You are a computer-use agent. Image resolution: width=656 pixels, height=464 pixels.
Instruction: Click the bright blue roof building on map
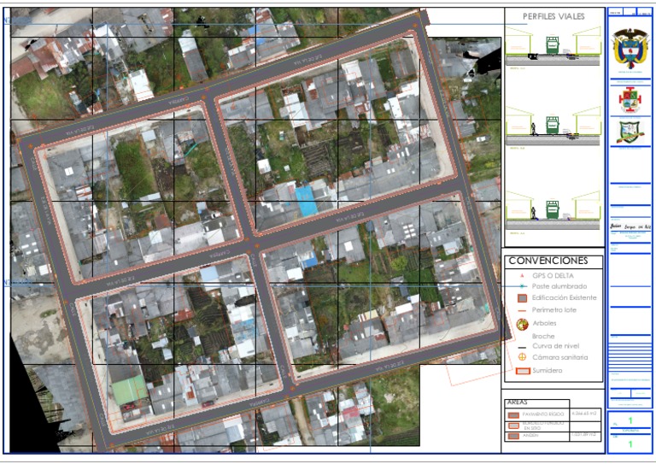click(307, 201)
